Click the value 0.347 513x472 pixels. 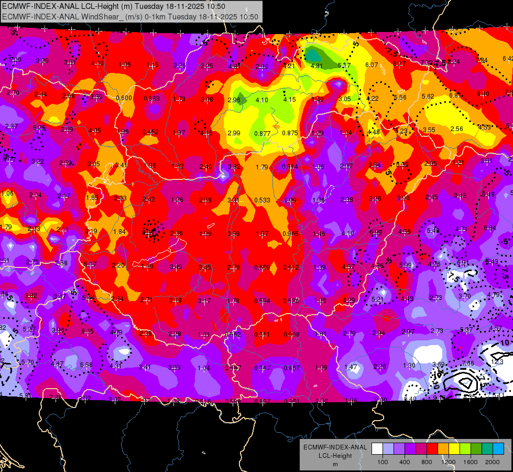pyautogui.click(x=263, y=368)
